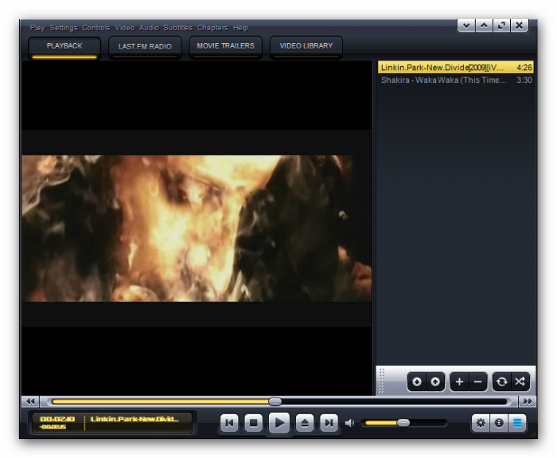Skip to next track

[329, 423]
